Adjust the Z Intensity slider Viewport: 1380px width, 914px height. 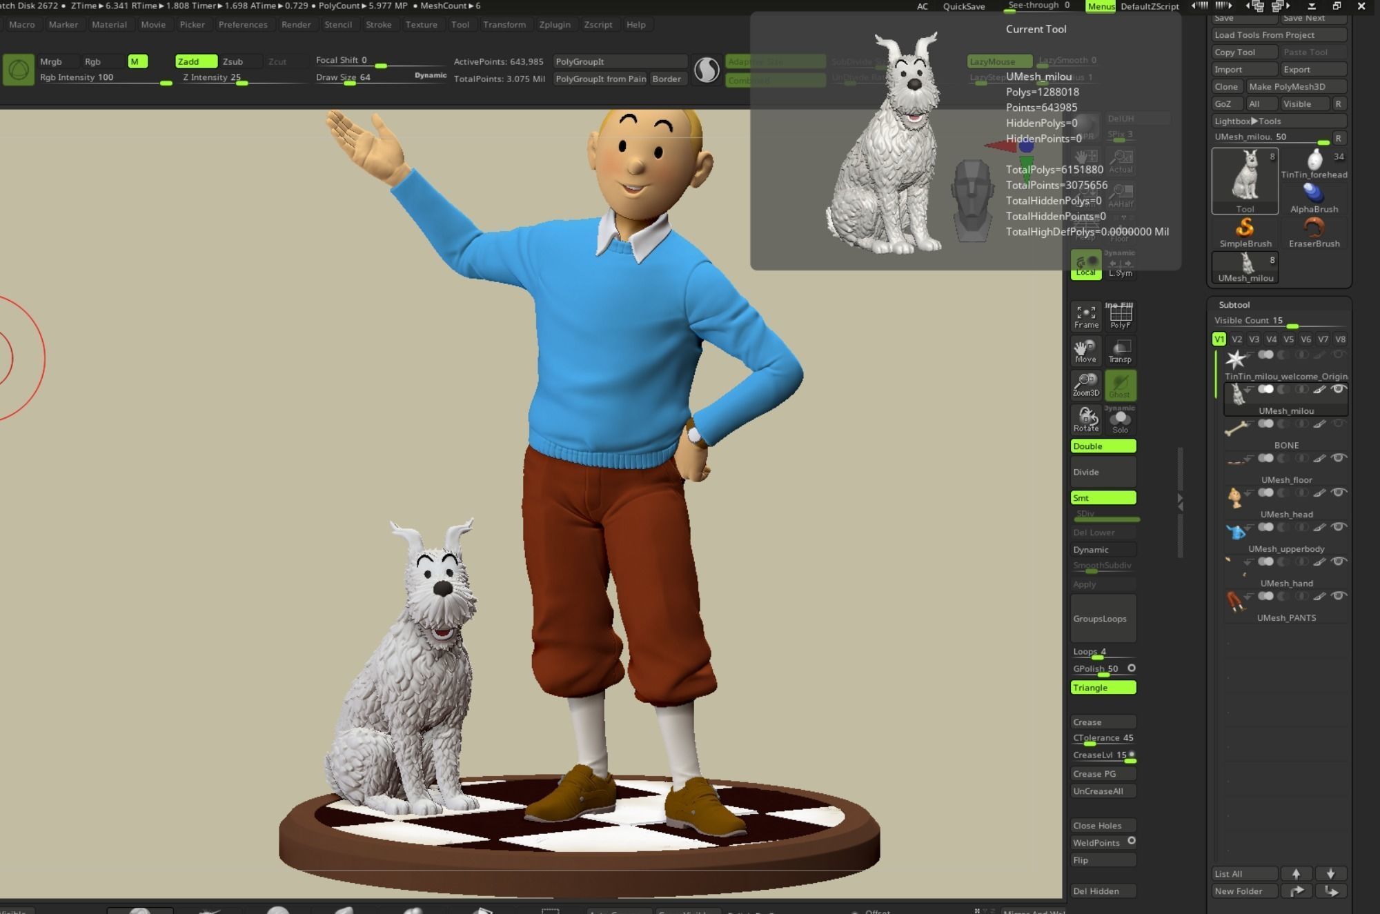tap(241, 82)
